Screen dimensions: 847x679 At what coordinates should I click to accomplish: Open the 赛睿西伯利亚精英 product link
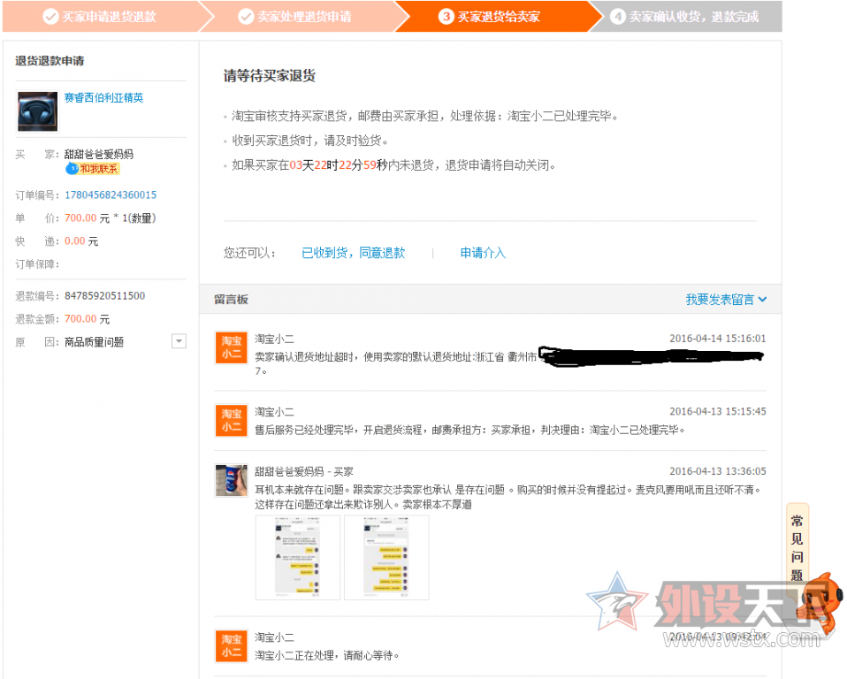point(103,98)
